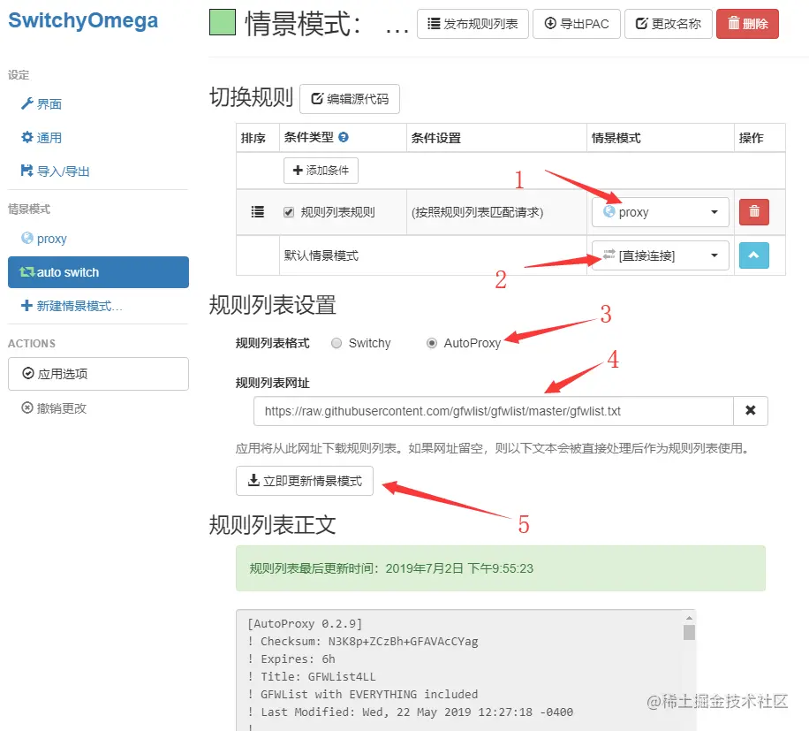
Task: Click the 添加条件 button
Action: click(321, 171)
